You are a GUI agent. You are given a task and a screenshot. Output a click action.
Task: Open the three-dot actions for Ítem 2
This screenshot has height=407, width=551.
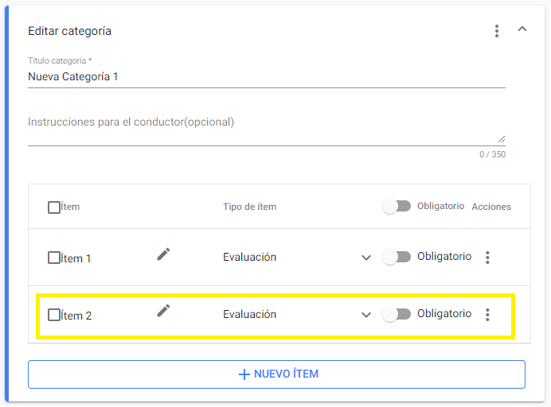488,315
